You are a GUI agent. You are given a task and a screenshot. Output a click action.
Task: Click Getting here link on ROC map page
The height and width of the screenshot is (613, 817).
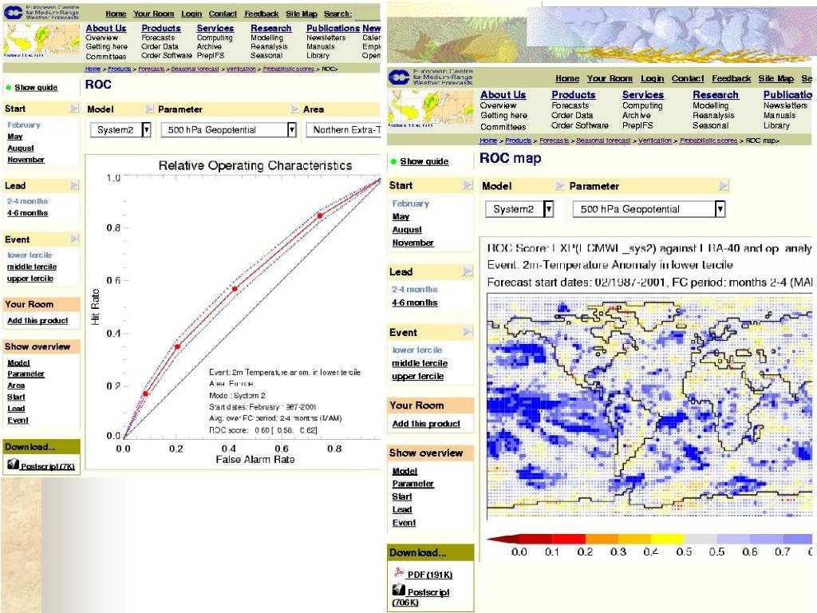pyautogui.click(x=504, y=116)
